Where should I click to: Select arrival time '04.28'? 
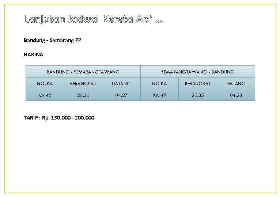pyautogui.click(x=236, y=95)
